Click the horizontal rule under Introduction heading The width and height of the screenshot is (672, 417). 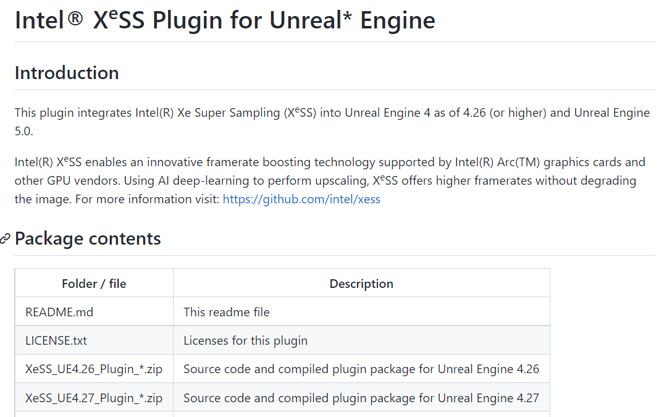335,90
